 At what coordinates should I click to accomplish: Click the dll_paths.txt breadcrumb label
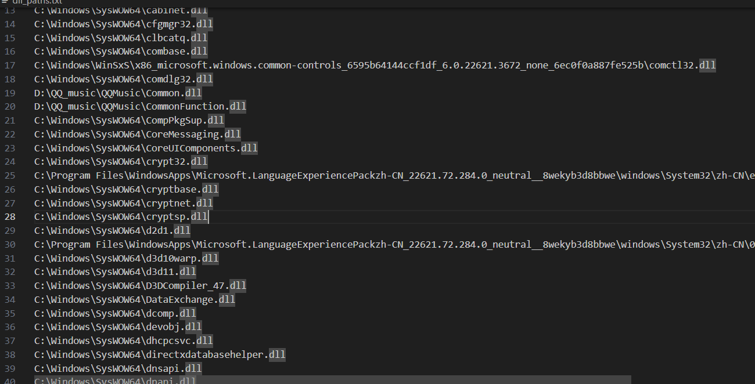pyautogui.click(x=37, y=2)
